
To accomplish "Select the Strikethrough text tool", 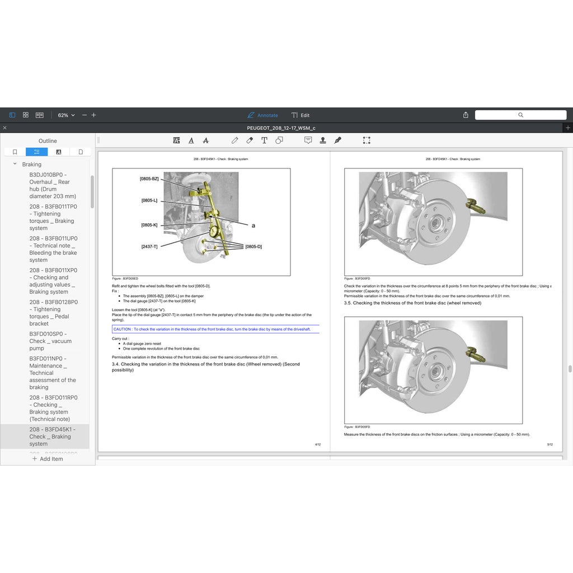I will point(205,140).
